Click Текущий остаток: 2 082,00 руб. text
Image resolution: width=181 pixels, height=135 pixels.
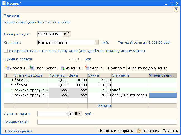(144, 42)
